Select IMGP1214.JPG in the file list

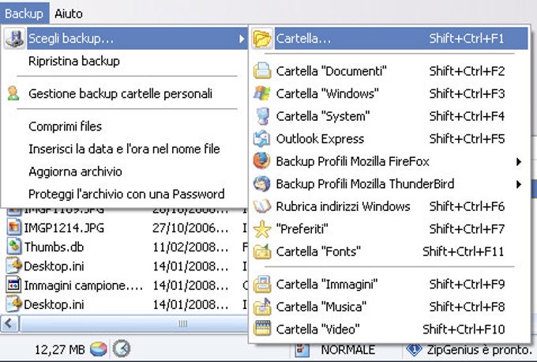click(x=64, y=228)
